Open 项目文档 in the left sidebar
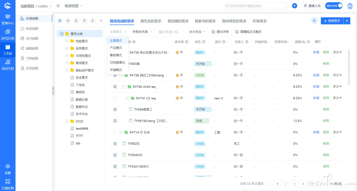 click(8, 65)
